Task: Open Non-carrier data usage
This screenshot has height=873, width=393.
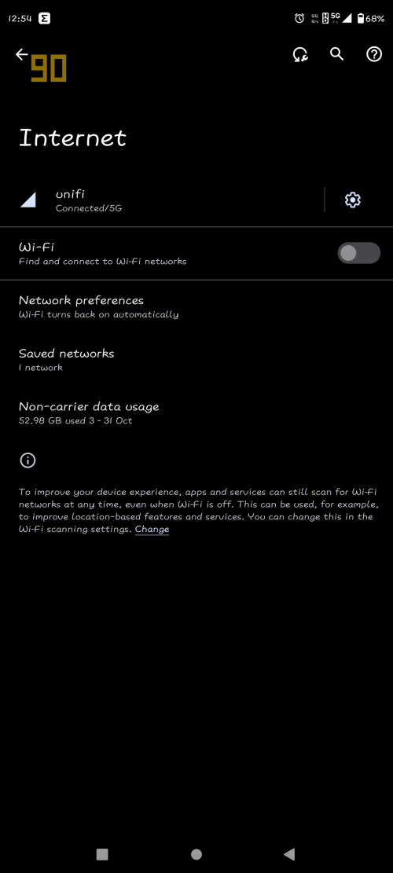Action: coord(196,413)
